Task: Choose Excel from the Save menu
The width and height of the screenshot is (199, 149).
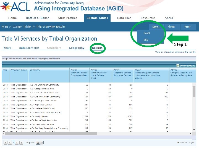Action: [146, 33]
